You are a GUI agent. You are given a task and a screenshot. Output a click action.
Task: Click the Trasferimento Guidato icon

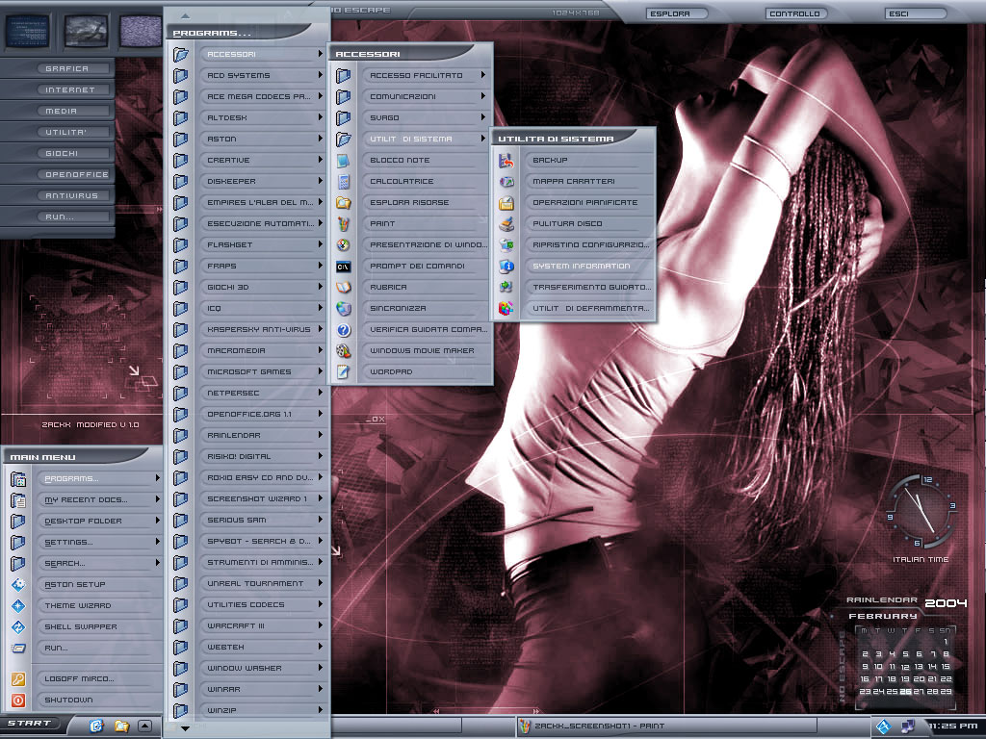[506, 288]
